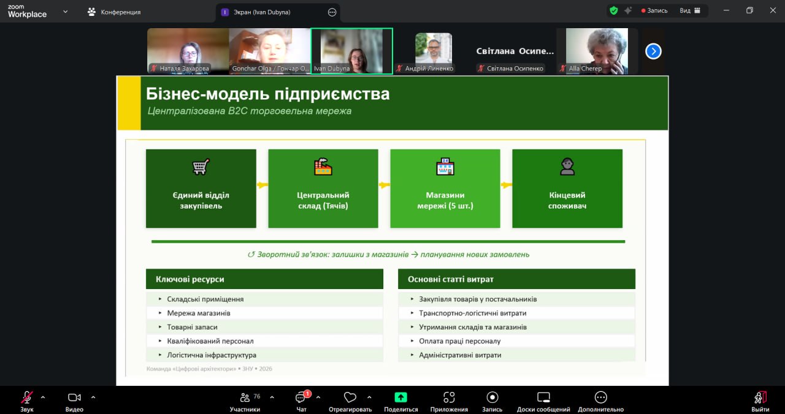Screen dimensions: 785x414
Task: Select Alla Cherep's video thumbnail
Action: pyautogui.click(x=597, y=51)
